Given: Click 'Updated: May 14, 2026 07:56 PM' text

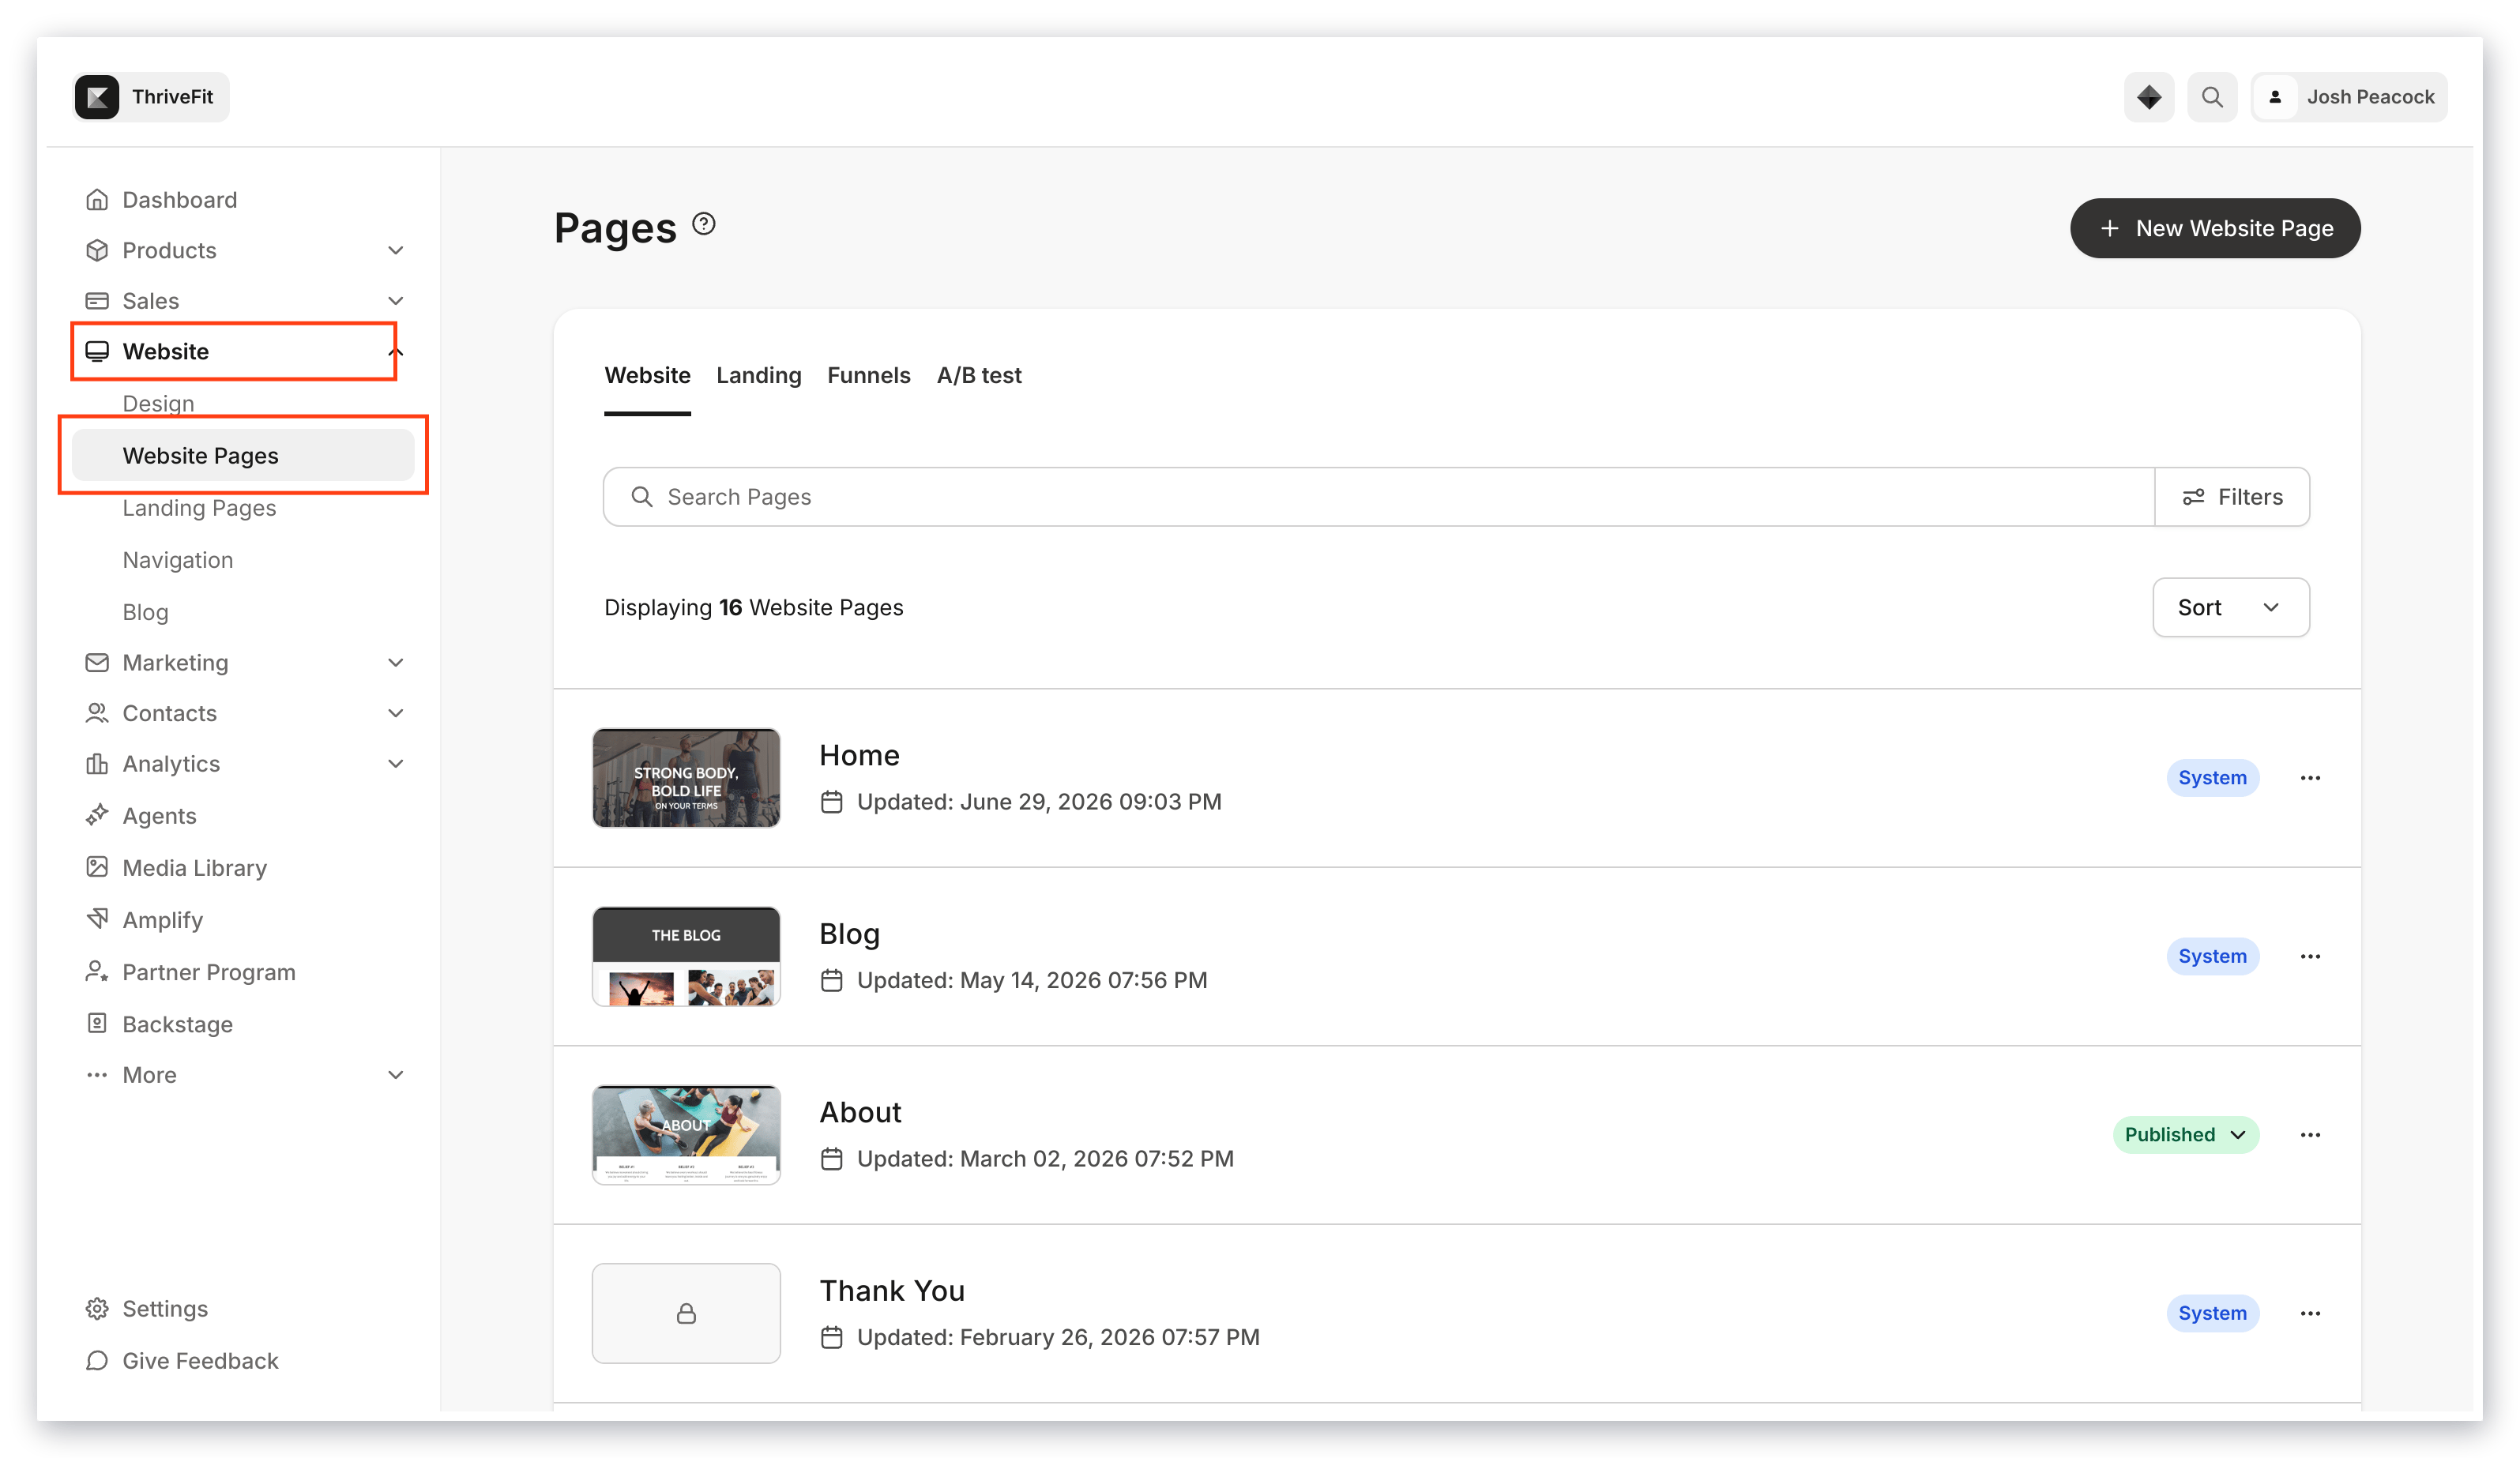Looking at the screenshot, I should click(x=1032, y=980).
